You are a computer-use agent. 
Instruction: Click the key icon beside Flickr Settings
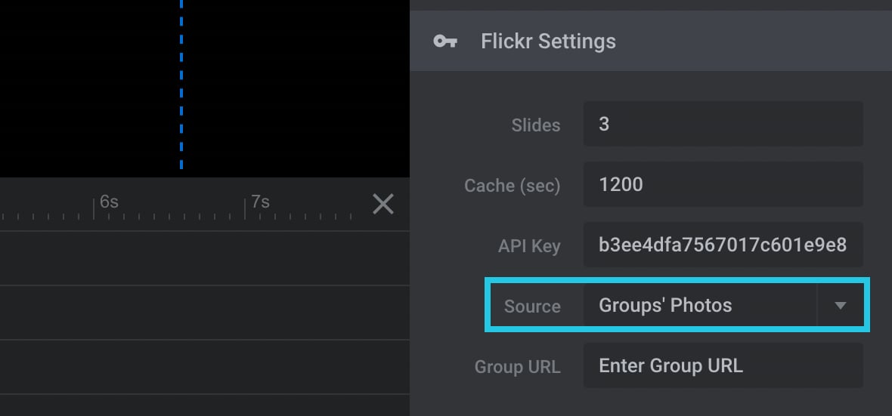444,42
